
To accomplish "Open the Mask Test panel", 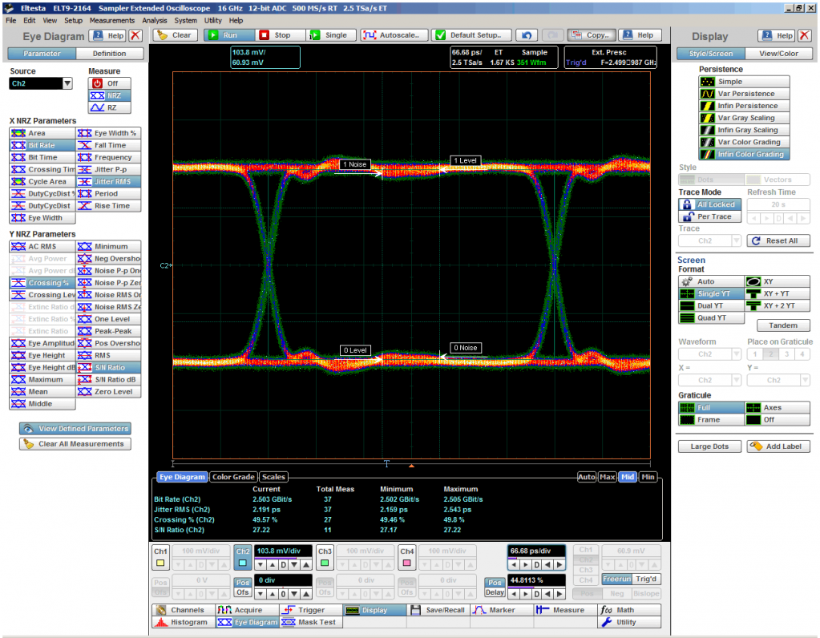I will tap(309, 622).
